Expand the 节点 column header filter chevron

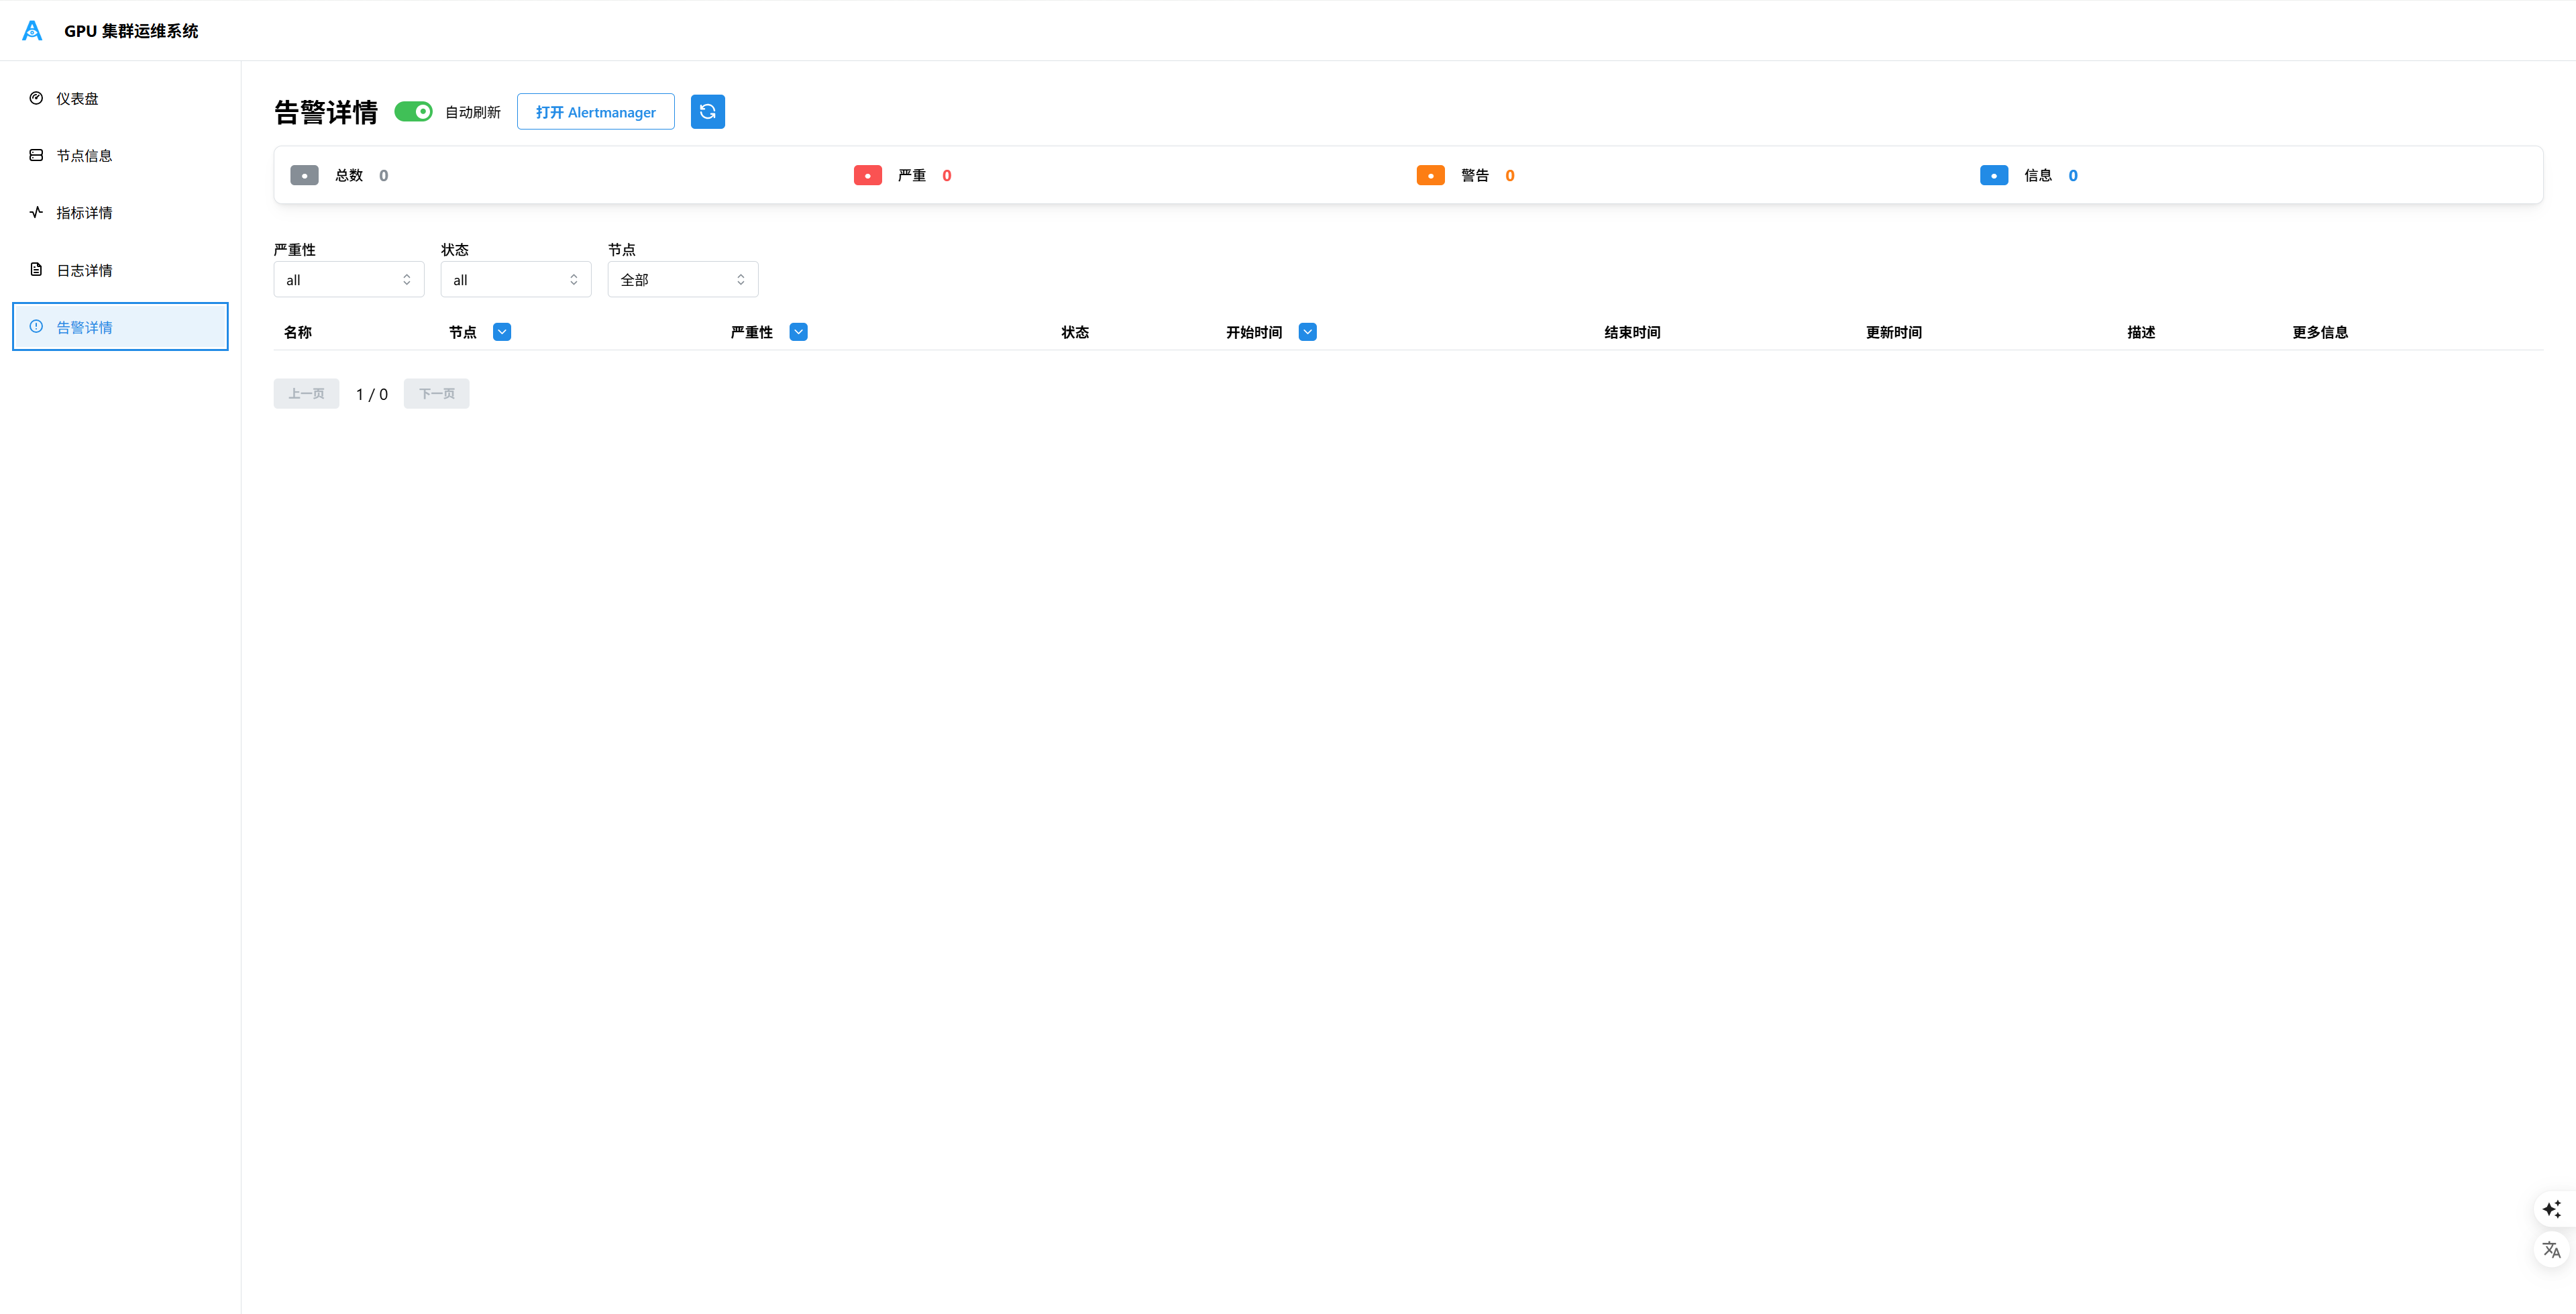(x=502, y=332)
